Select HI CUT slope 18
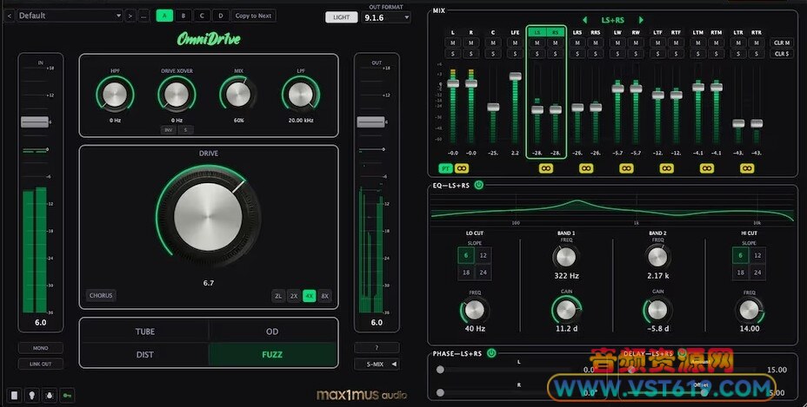This screenshot has height=407, width=807. [740, 272]
